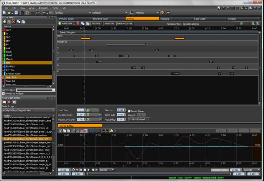Click the Open file folder icon
Screen dimensions: 264x181
click(x=9, y=13)
